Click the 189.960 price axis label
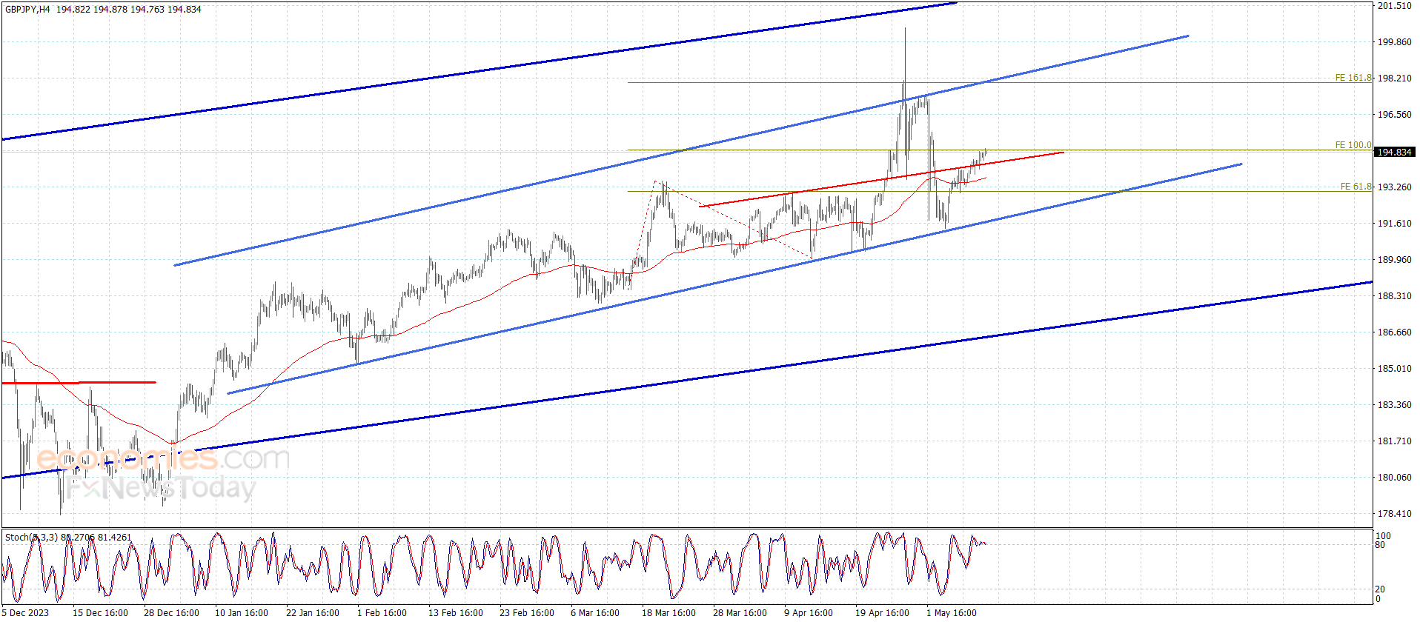The image size is (1420, 622). pyautogui.click(x=1394, y=260)
